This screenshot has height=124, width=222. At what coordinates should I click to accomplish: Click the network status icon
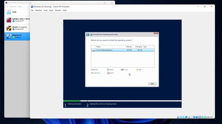[x=186, y=117]
